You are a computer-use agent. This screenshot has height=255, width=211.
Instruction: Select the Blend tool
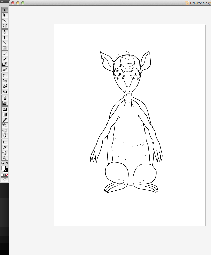click(x=4, y=125)
